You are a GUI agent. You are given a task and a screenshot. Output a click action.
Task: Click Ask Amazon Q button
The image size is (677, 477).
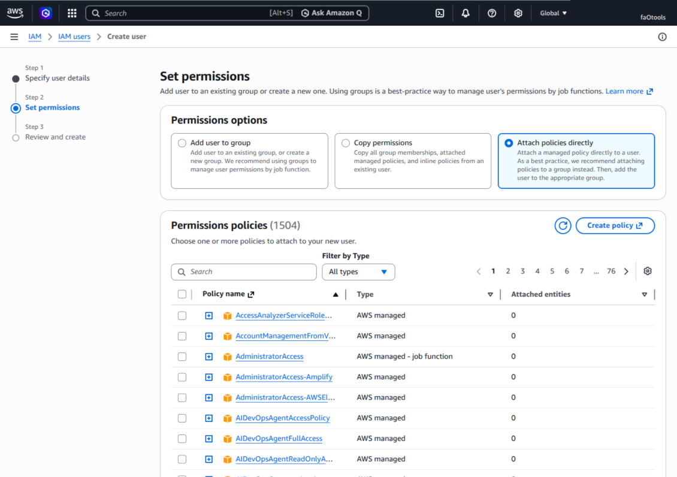coord(331,13)
